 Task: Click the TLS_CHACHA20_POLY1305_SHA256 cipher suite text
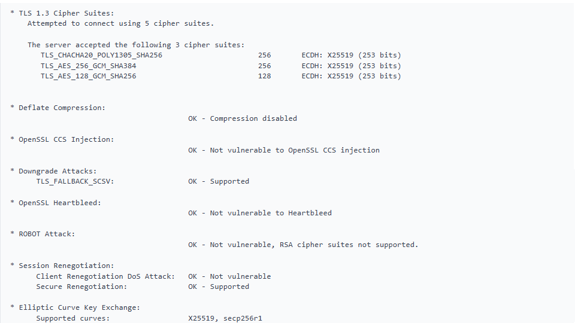click(101, 55)
